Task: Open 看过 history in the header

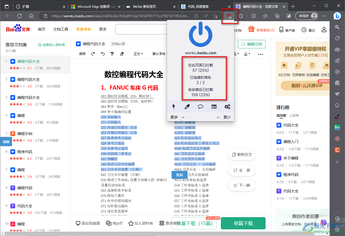Action: 308,30
